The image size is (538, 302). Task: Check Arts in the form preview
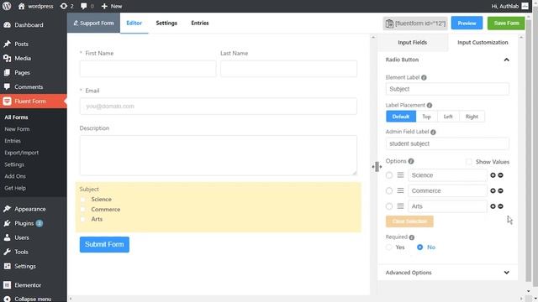(82, 219)
